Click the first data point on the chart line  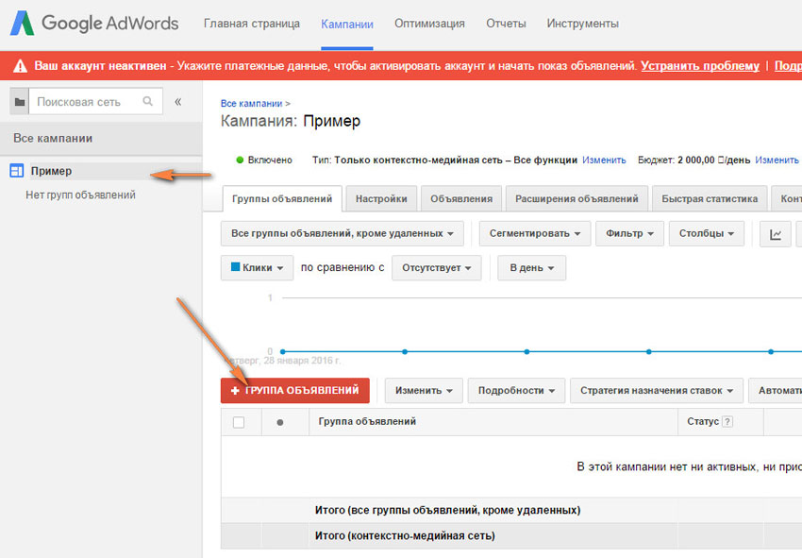(283, 351)
